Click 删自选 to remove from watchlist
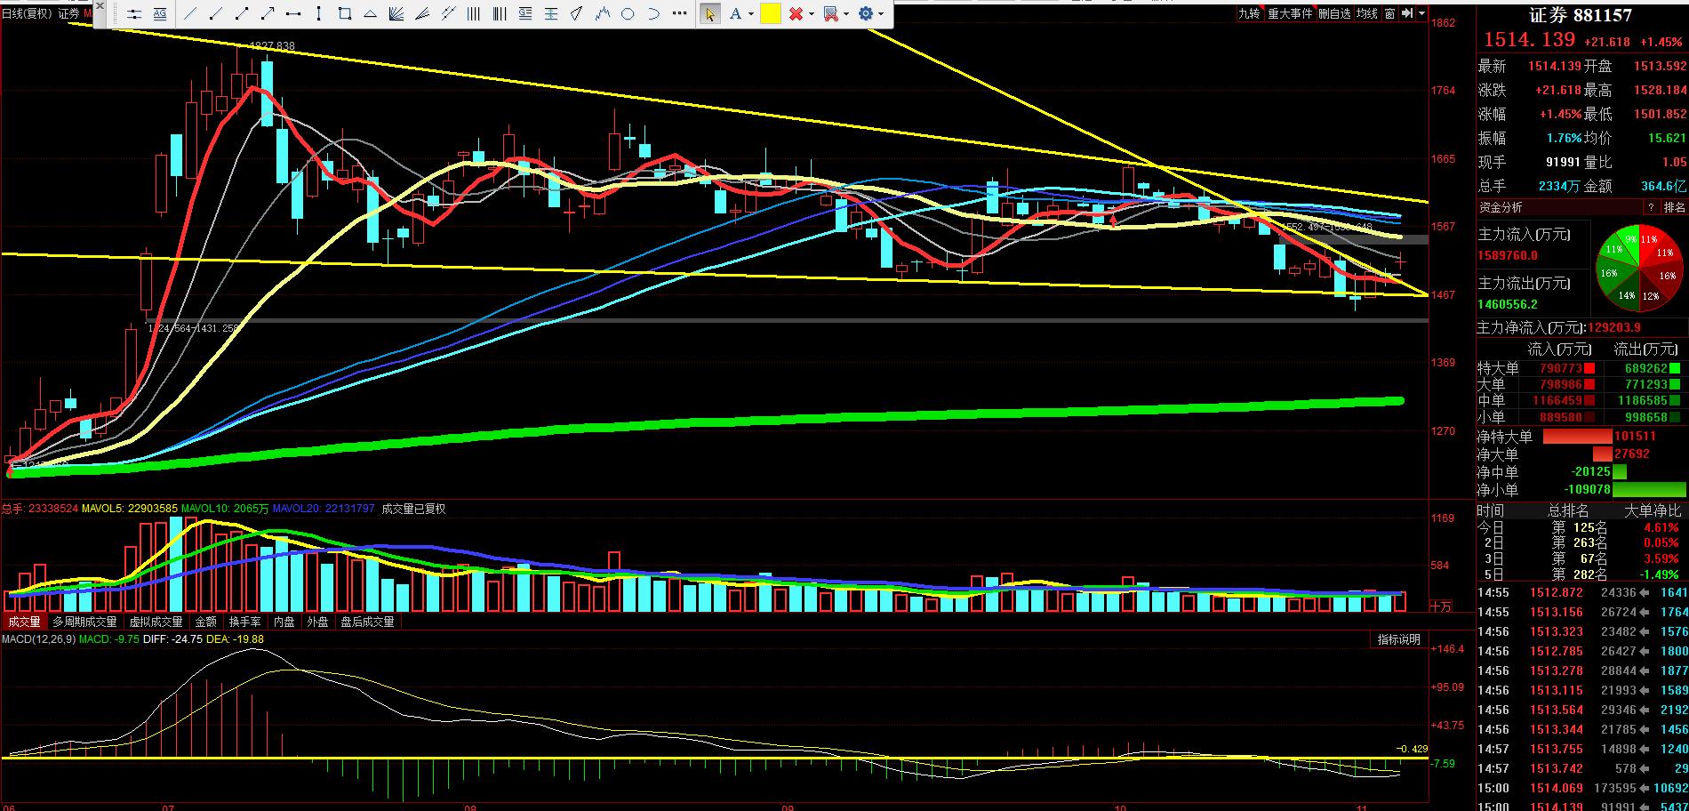 coord(1334,13)
